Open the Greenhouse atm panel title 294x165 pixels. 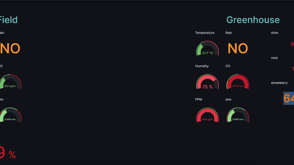[228, 99]
